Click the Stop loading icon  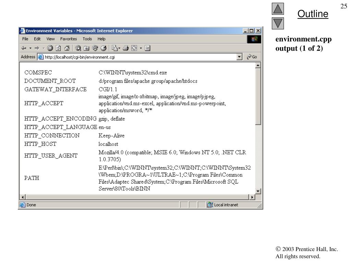[50, 48]
